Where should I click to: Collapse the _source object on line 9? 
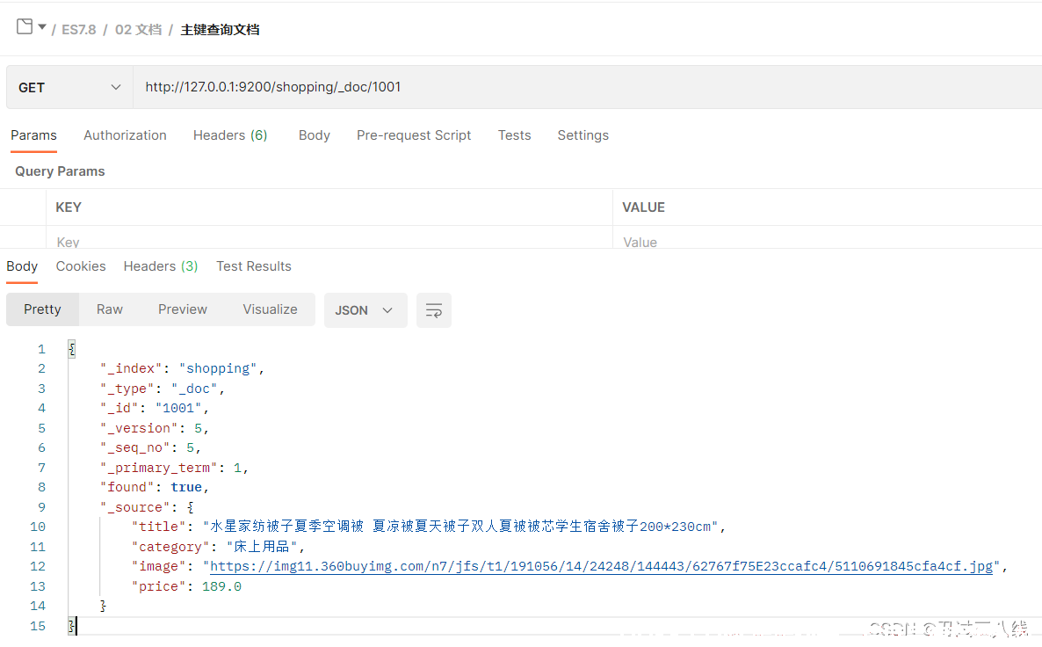(x=191, y=507)
